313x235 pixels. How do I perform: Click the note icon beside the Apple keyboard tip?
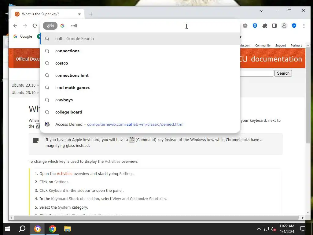click(x=36, y=140)
